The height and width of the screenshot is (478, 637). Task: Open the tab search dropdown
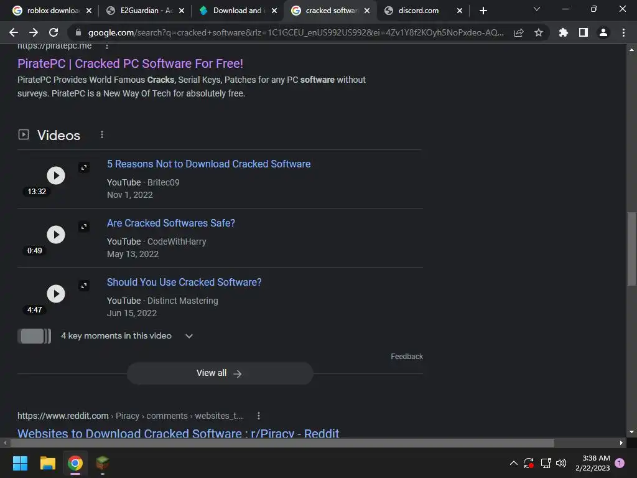pos(537,9)
